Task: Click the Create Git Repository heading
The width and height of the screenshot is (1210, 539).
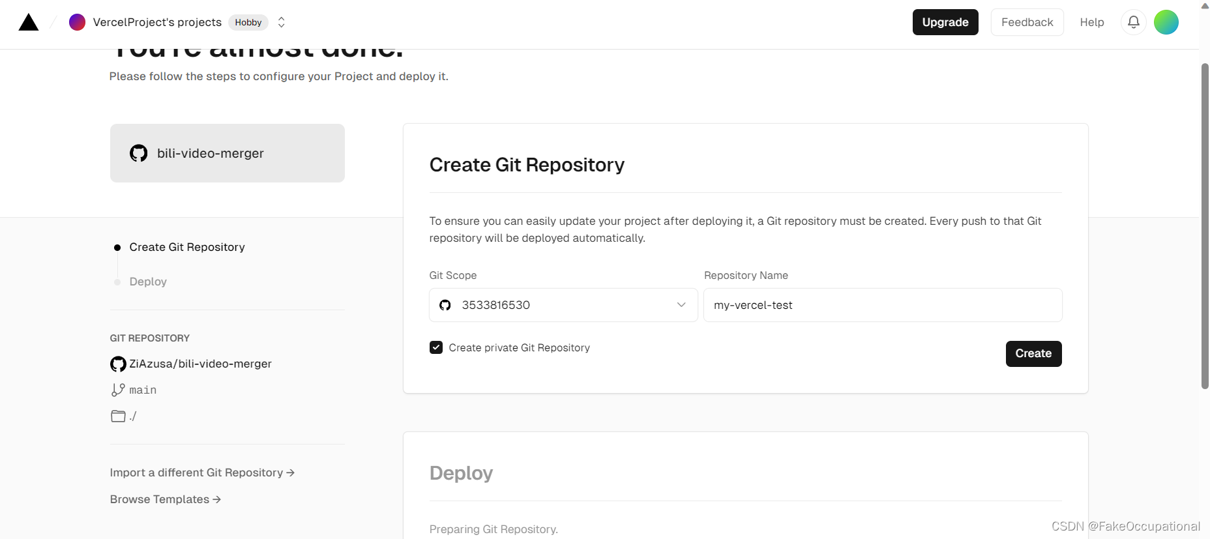Action: (527, 165)
